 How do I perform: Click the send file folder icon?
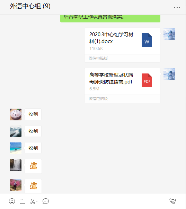point(23,201)
